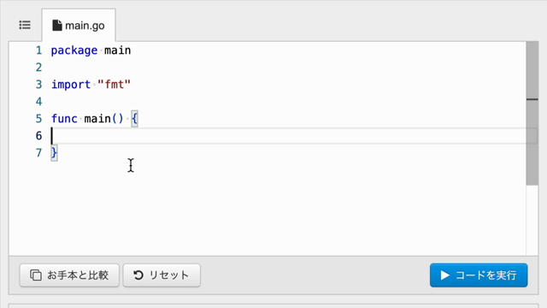The image size is (547, 308).
Task: Click the file icon on main.go tab
Action: 57,25
